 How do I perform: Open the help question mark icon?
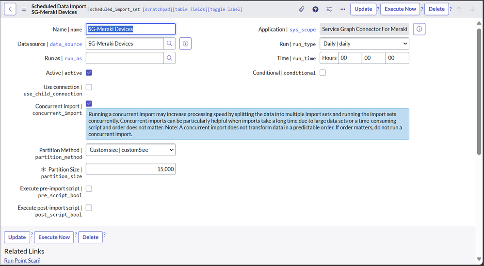coord(315,9)
